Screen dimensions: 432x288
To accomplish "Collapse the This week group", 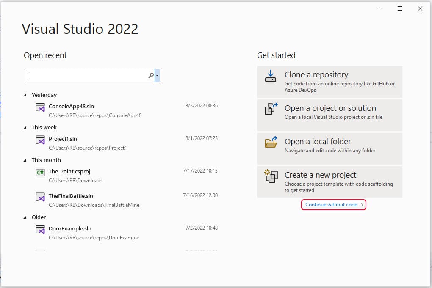I will click(x=25, y=128).
